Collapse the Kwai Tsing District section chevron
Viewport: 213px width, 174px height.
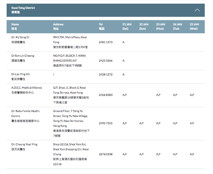[197, 10]
